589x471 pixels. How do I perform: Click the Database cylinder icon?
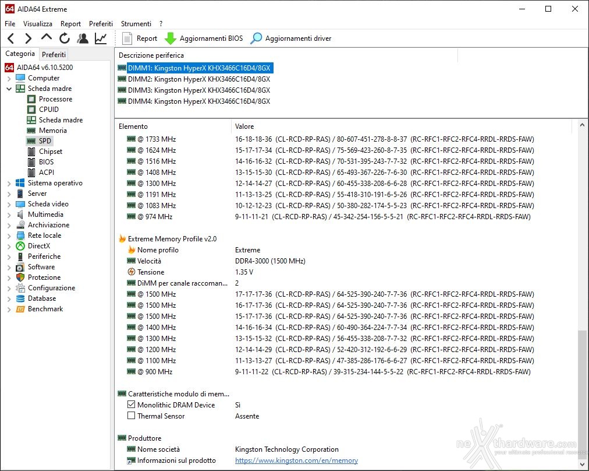pos(20,298)
